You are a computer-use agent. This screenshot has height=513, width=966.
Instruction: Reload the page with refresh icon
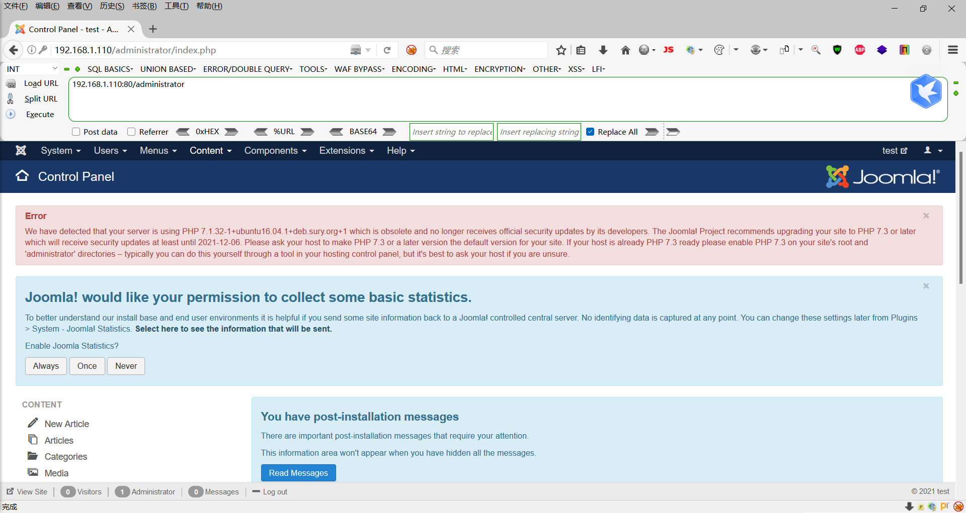pyautogui.click(x=387, y=50)
